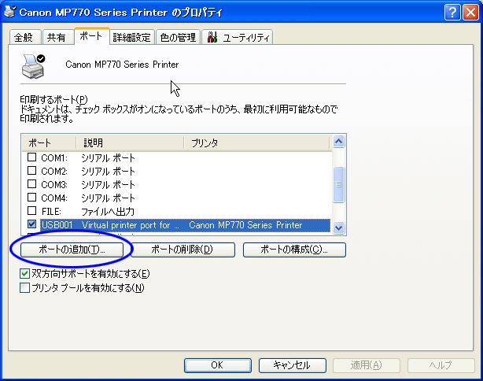Viewport: 483px width, 381px height.
Task: Click the Canon MP770 Series Printer name field
Action: click(x=122, y=65)
